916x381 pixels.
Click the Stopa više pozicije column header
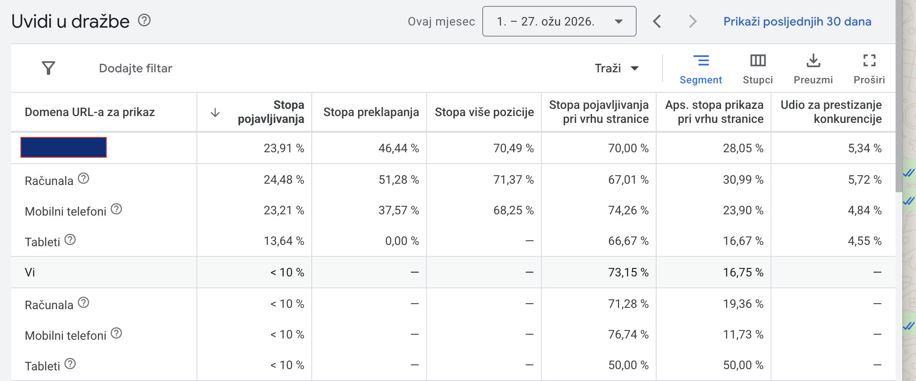(x=484, y=112)
